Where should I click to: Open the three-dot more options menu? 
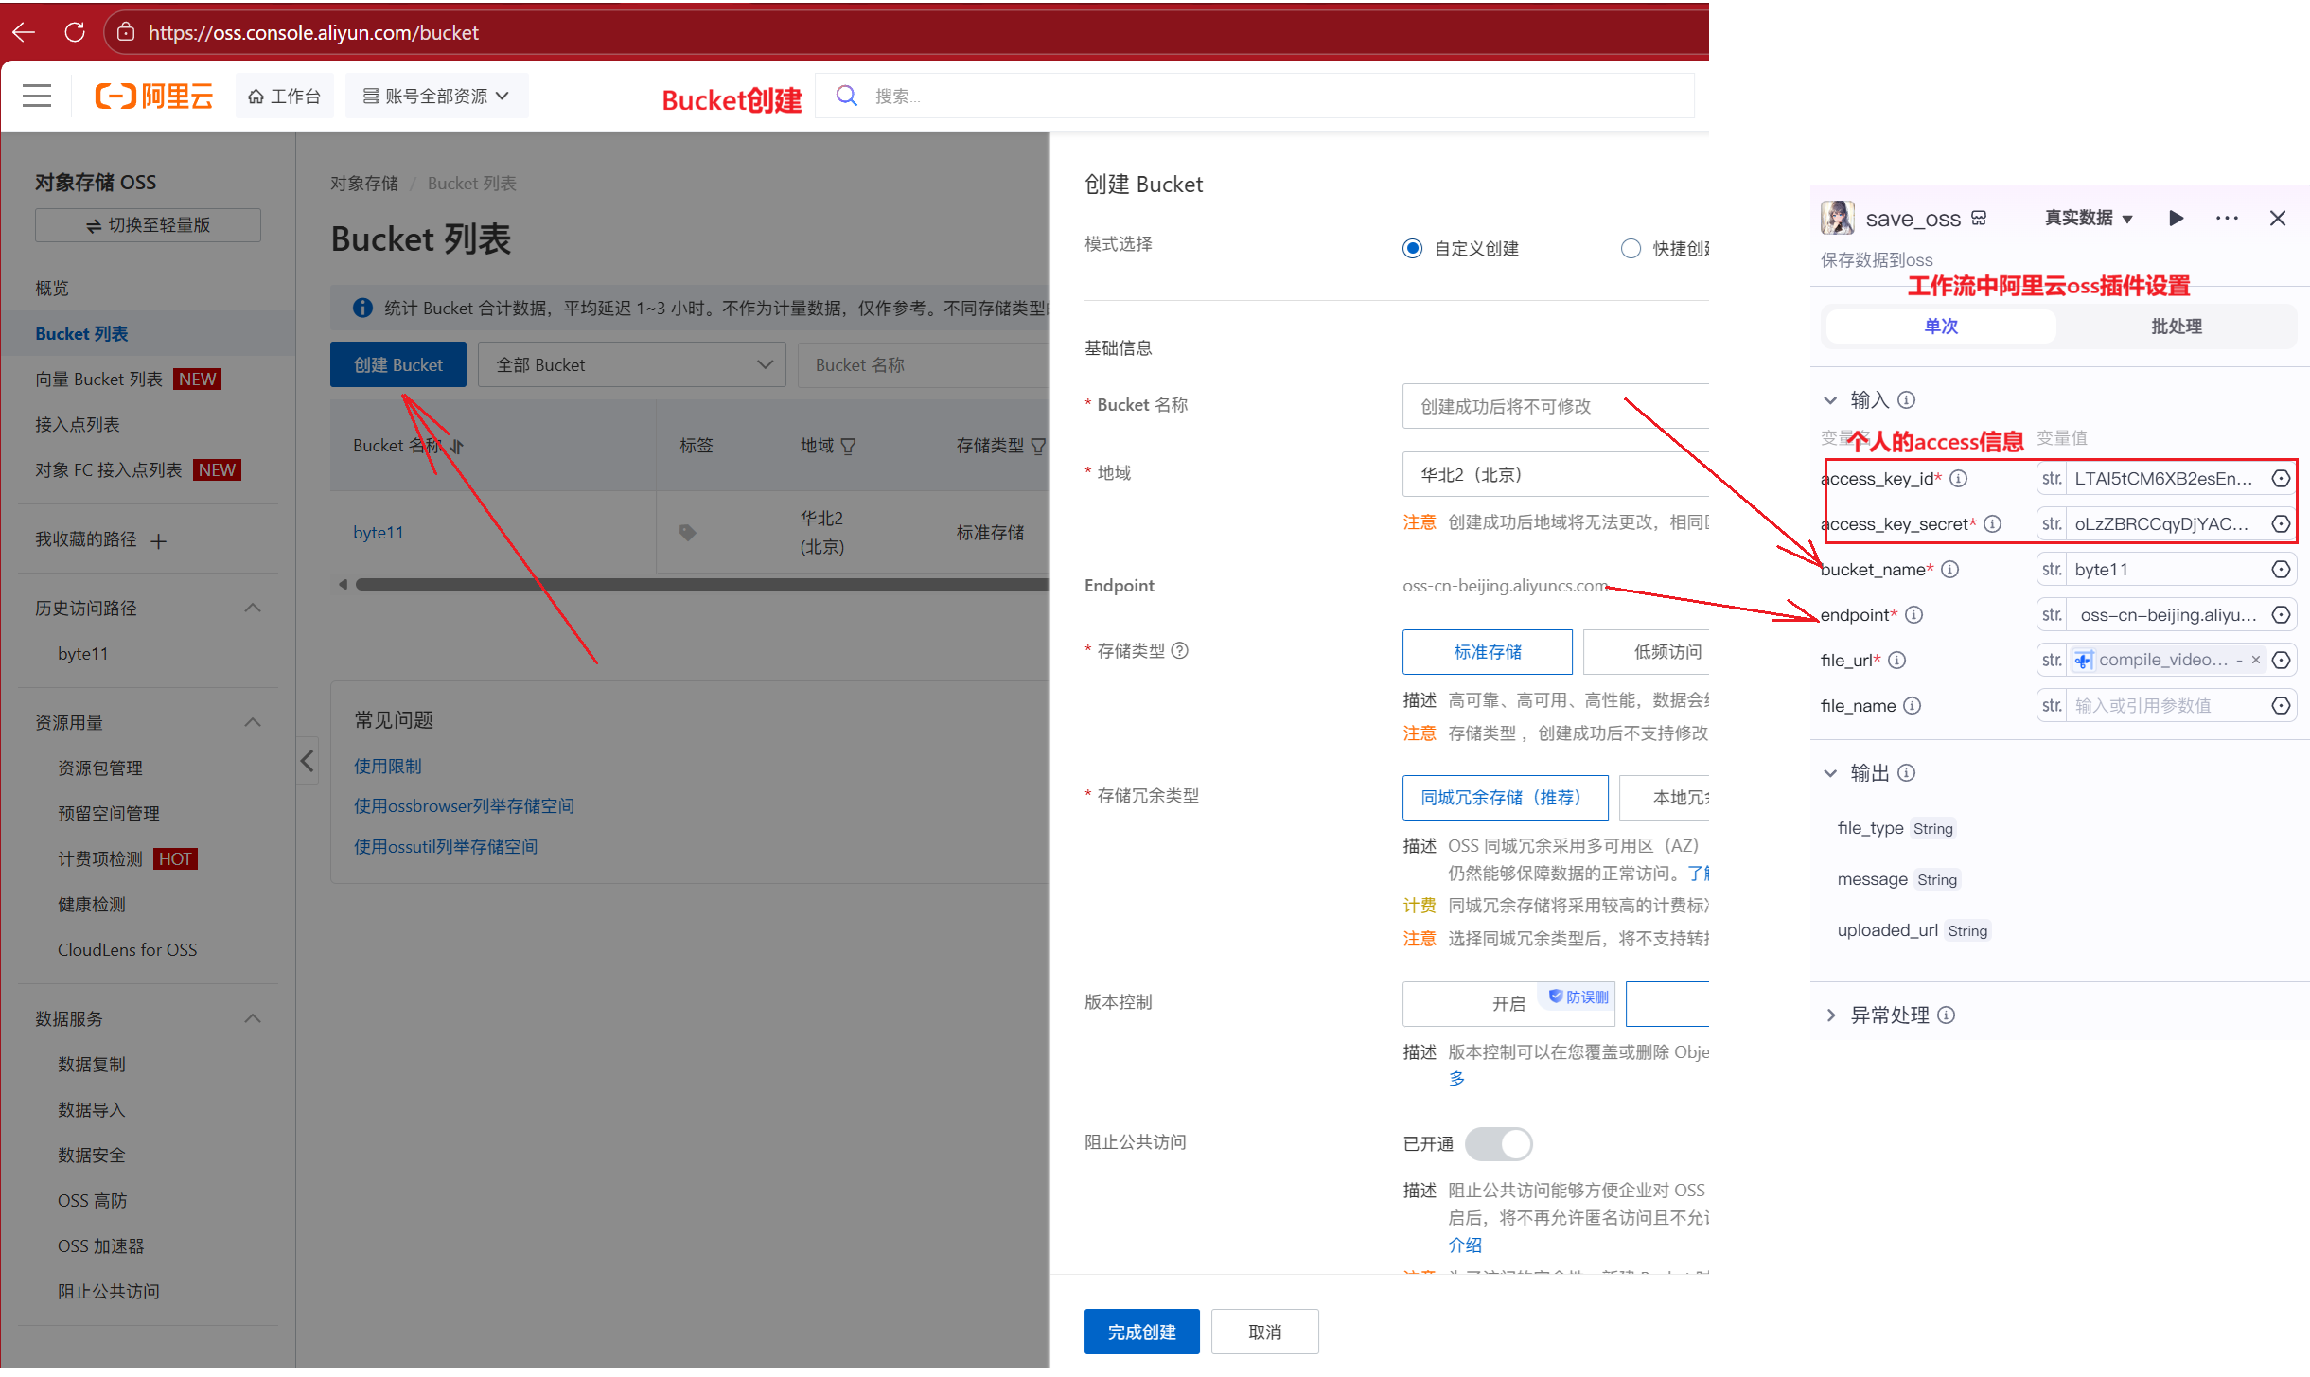coord(2227,219)
